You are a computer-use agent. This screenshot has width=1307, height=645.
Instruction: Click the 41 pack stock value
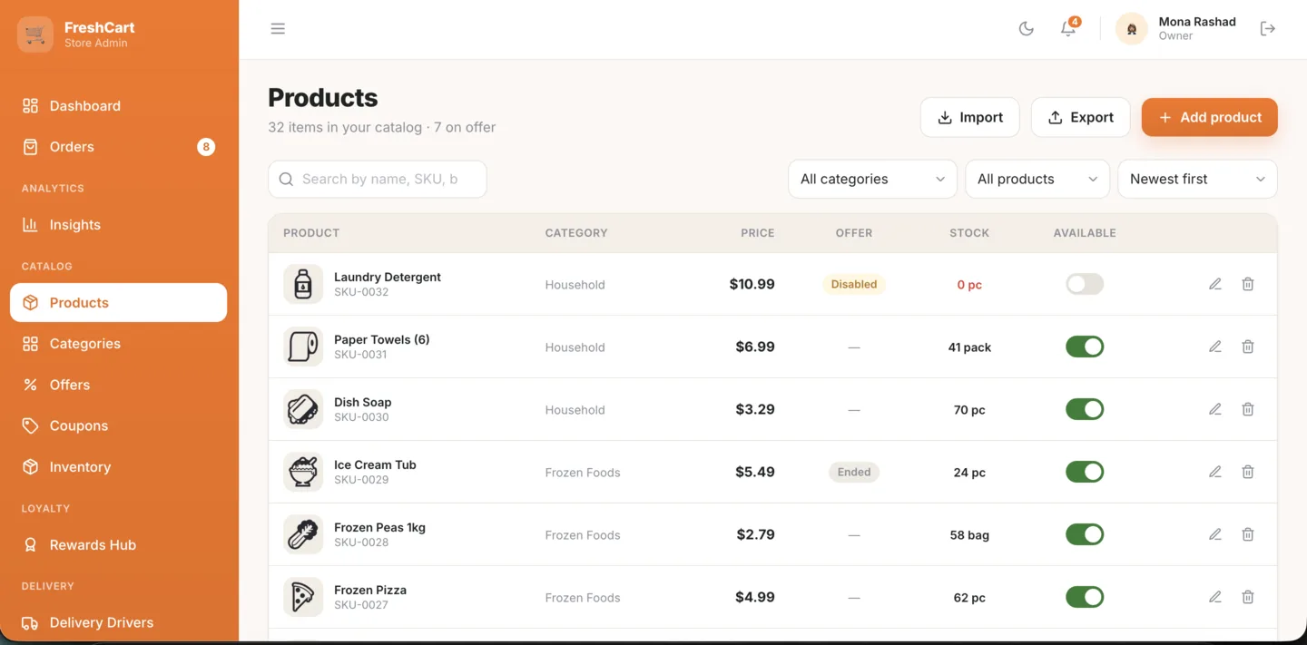[x=969, y=347]
